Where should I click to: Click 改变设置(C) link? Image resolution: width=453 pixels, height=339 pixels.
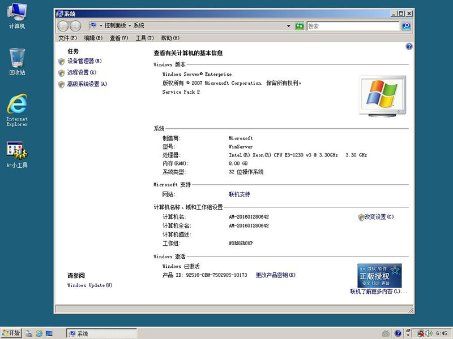point(379,217)
